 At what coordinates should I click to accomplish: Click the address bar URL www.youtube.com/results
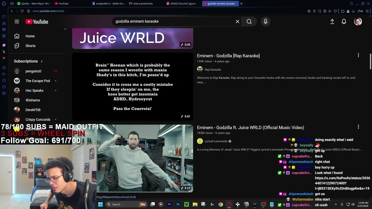[x=48, y=11]
